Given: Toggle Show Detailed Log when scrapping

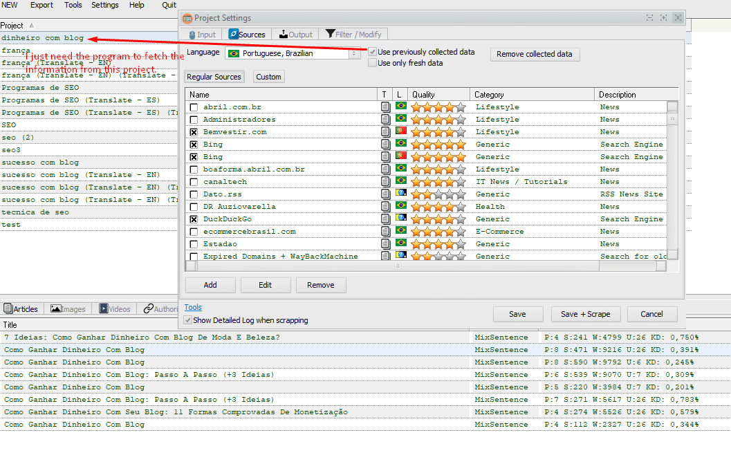Looking at the screenshot, I should (x=188, y=320).
